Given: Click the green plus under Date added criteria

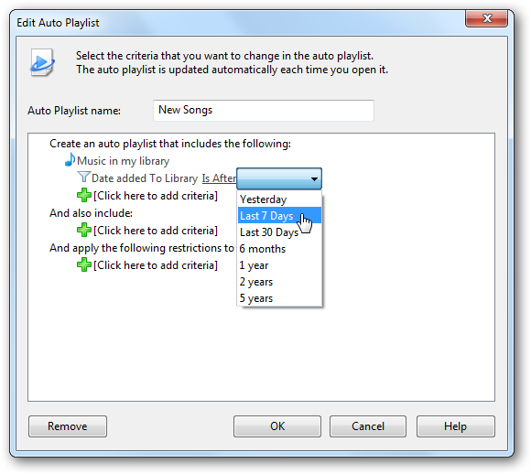Looking at the screenshot, I should 83,195.
